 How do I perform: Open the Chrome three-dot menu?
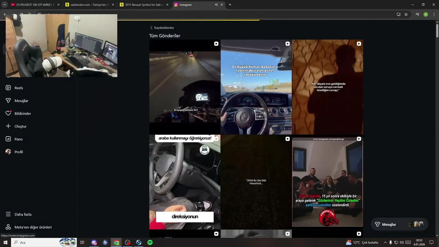tap(434, 14)
